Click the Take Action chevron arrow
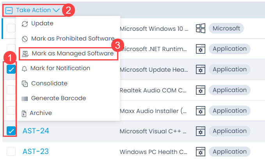Screen dimensions: 265x161 click(x=56, y=10)
